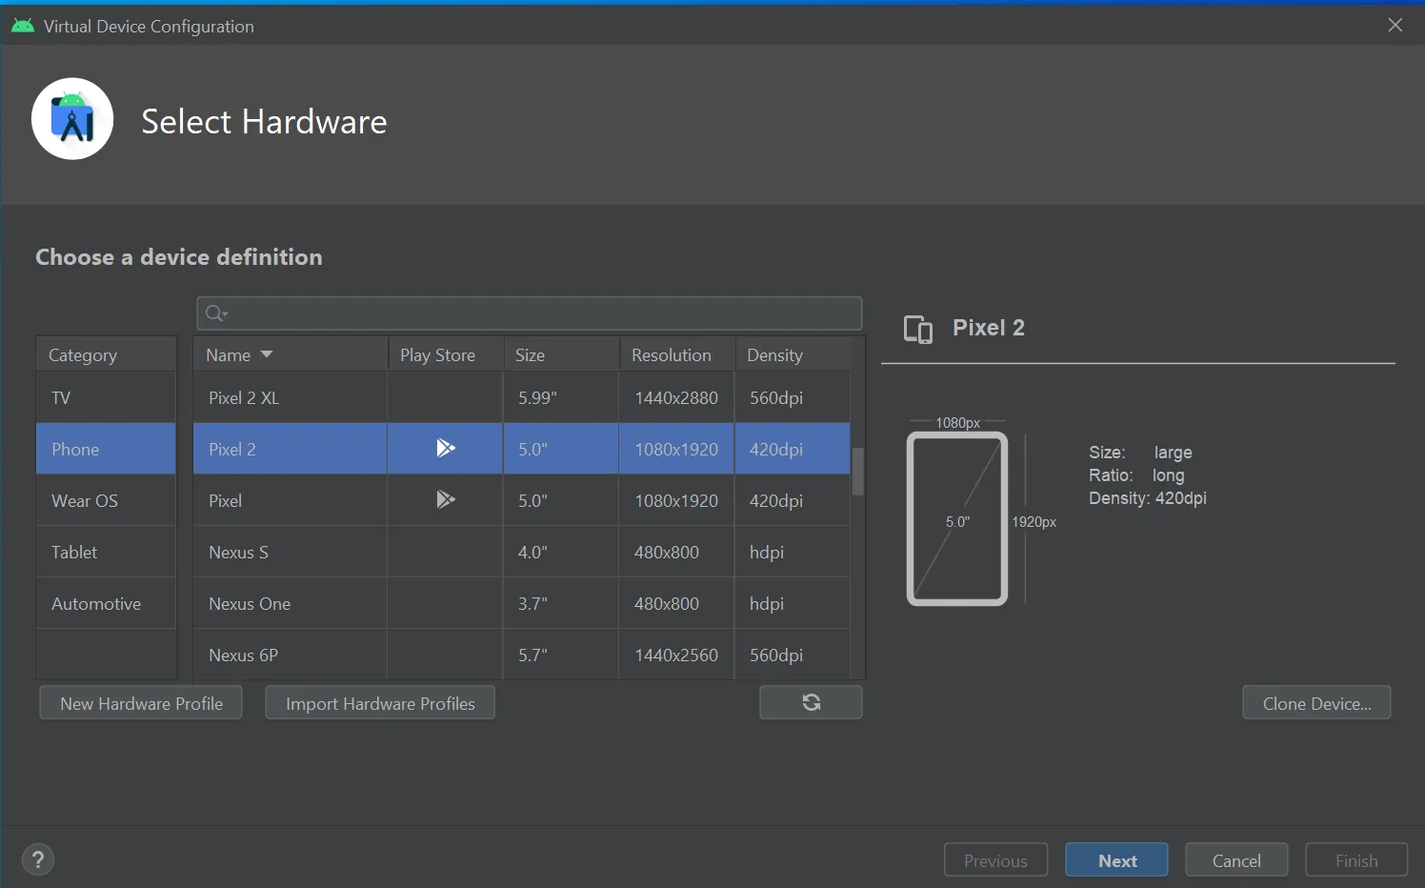Click the search magnifier icon
Viewport: 1425px width, 888px height.
(x=216, y=313)
